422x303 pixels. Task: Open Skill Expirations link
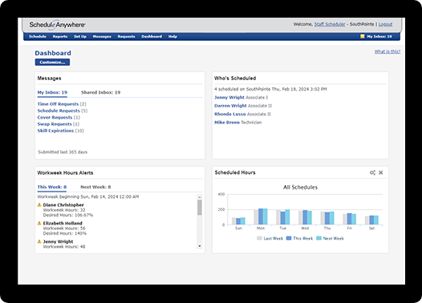(x=55, y=131)
